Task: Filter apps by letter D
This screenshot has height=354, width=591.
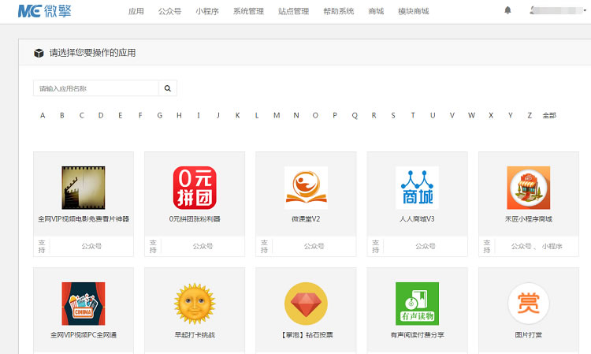Action: pos(101,115)
